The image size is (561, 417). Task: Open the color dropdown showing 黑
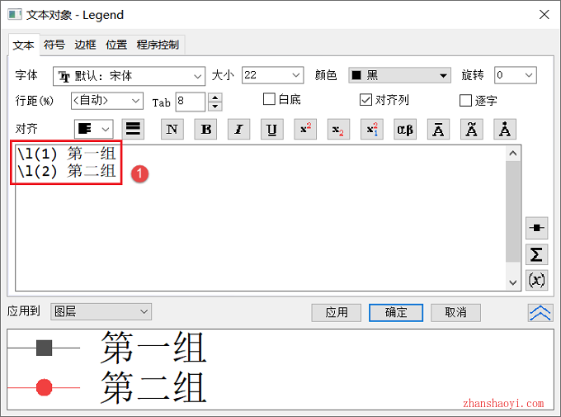(399, 75)
